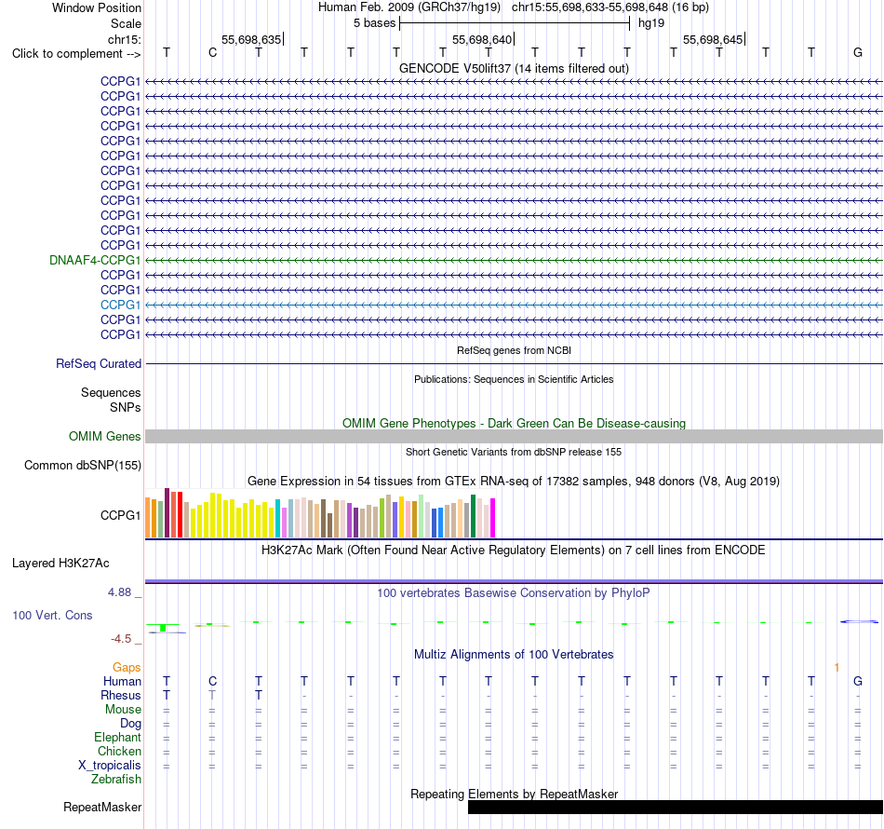Click position text chr15:55,698,633-55,698,648 (16 bp)
Viewport: 884px width, 829px height.
[610, 7]
